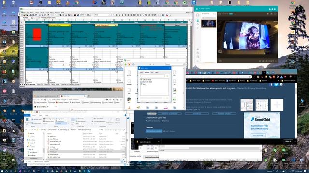Click the Explorer up-arrow navigation button
This screenshot has width=309, height=173.
35,130
